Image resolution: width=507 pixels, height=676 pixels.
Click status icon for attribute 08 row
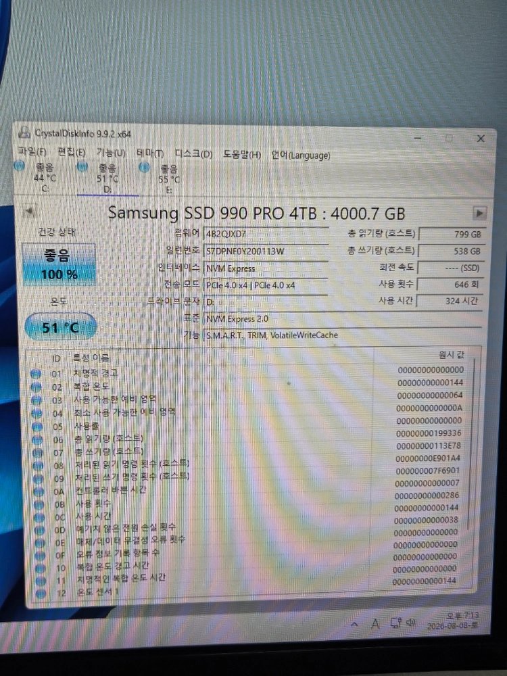tap(39, 466)
